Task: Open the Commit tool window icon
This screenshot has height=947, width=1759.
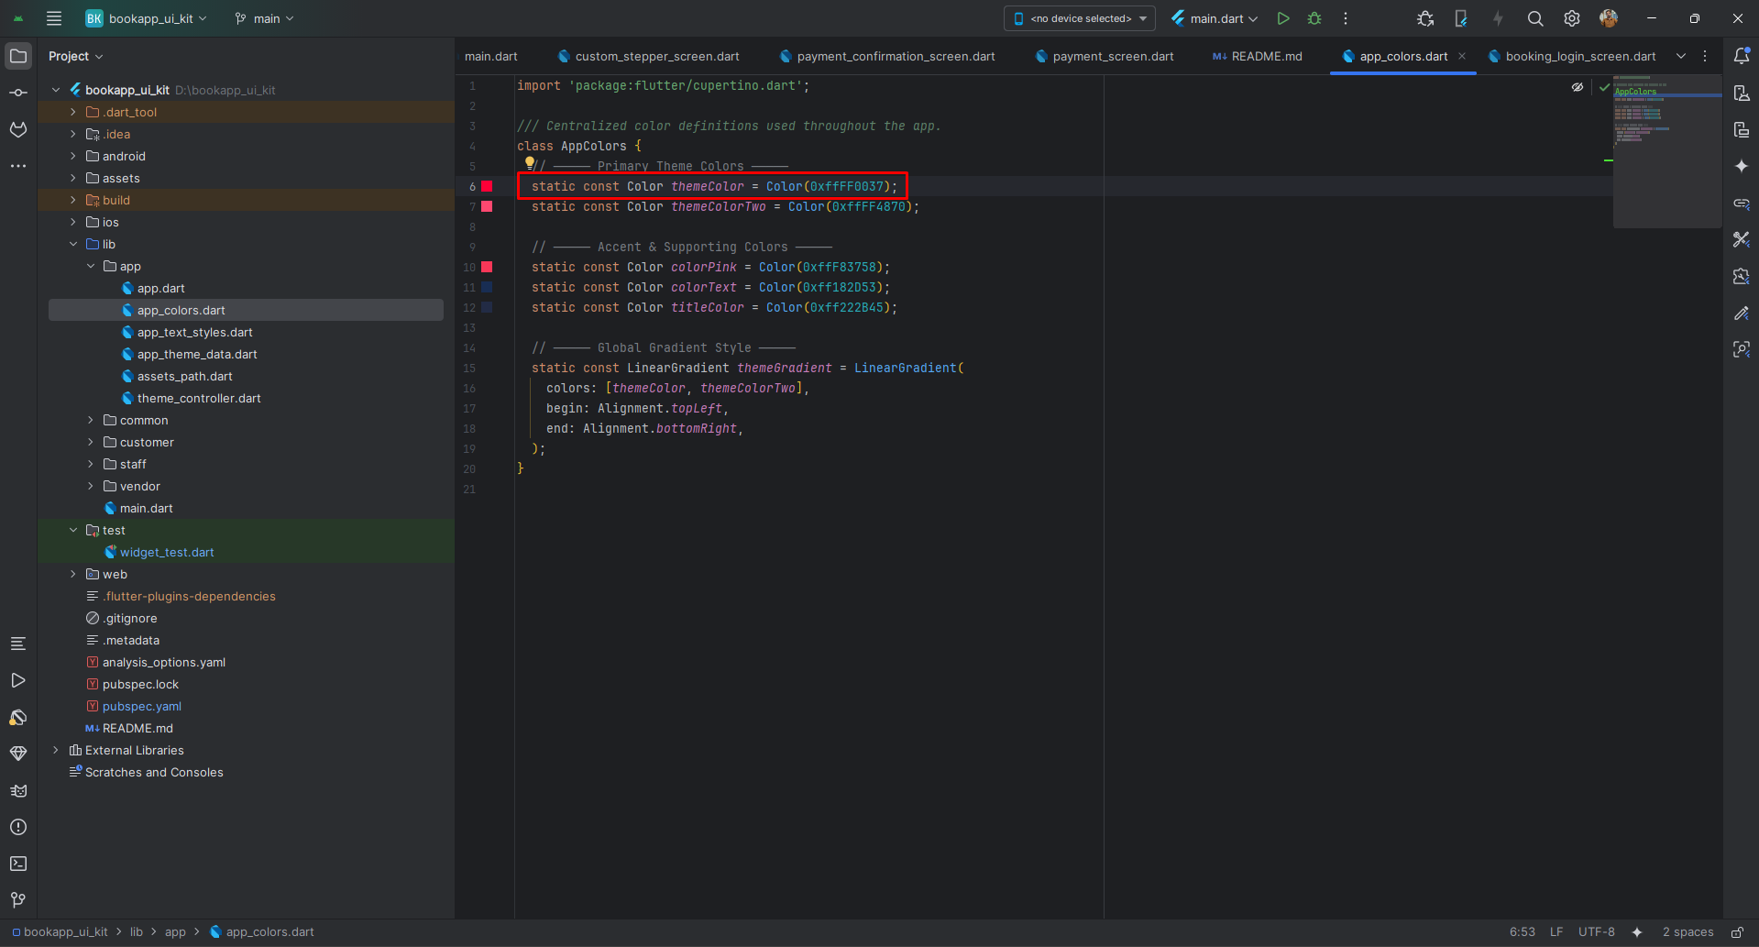Action: 18,93
